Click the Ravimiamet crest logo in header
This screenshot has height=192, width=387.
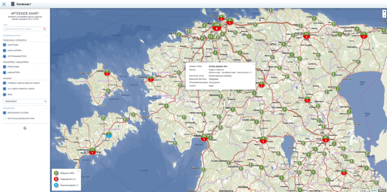tap(13, 4)
